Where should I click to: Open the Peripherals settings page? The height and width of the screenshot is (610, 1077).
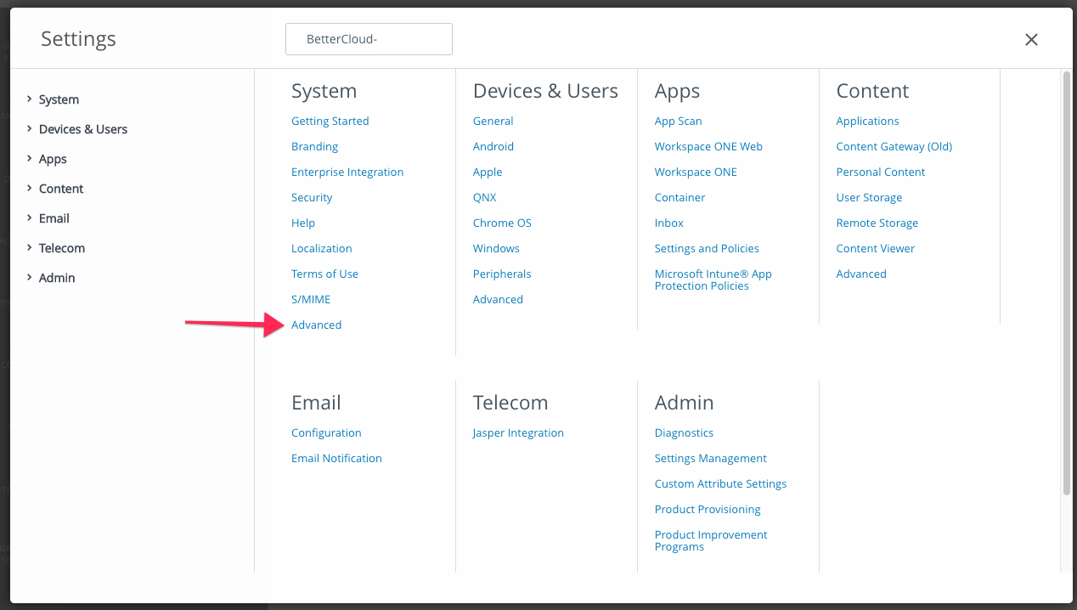(x=502, y=274)
